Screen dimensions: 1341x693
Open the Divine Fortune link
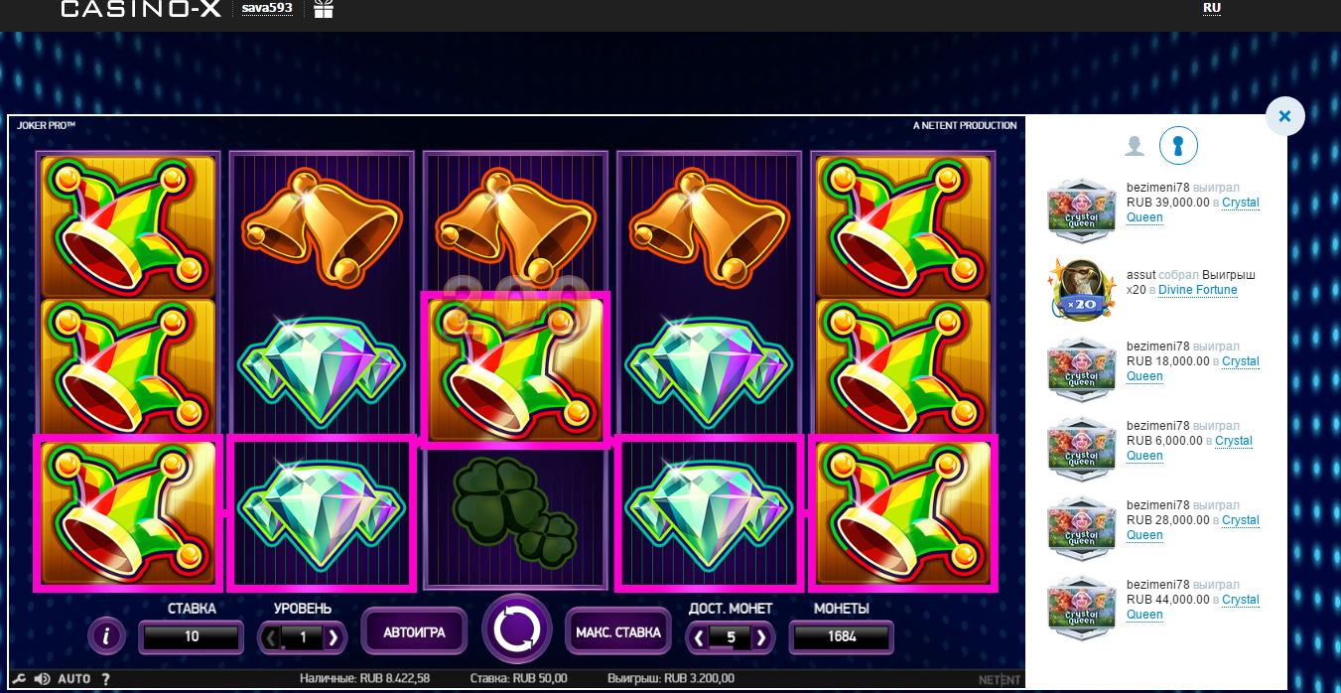1198,290
